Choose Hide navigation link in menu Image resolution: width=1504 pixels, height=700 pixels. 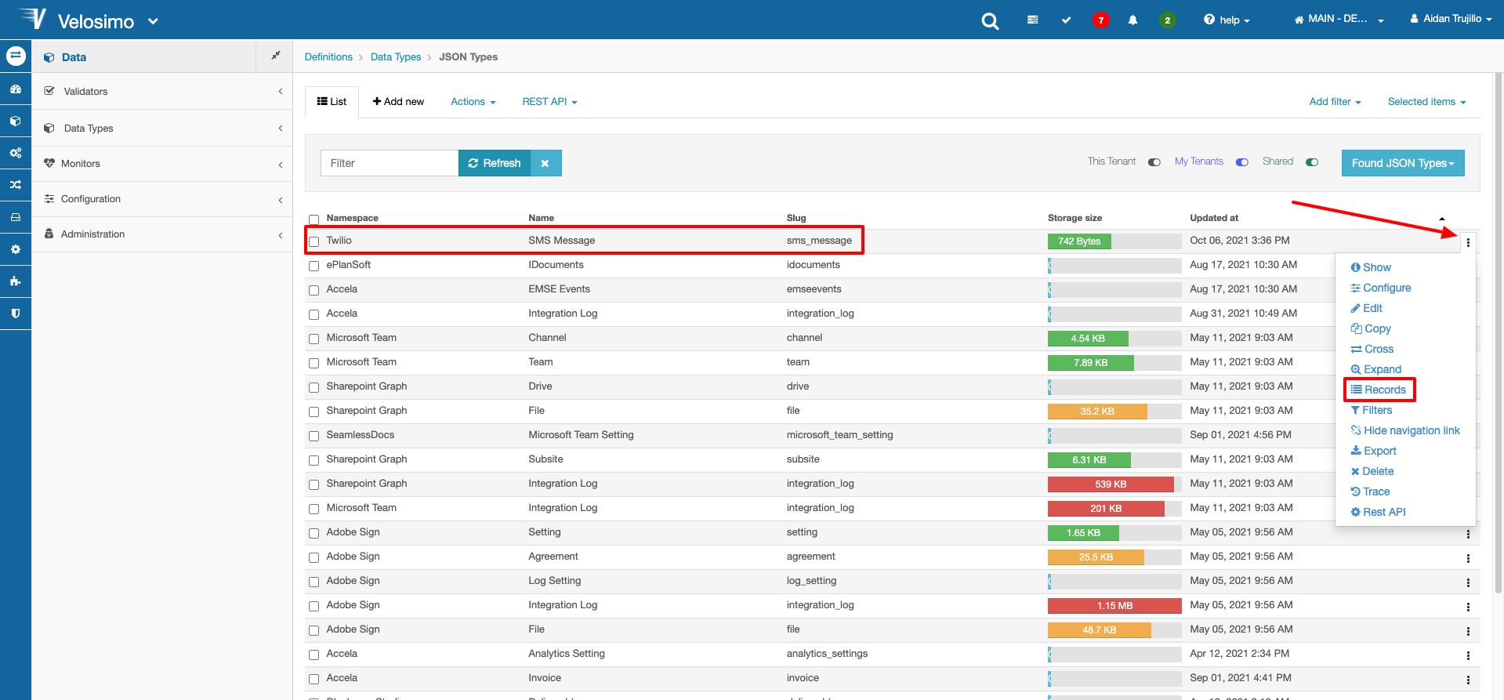1405,430
